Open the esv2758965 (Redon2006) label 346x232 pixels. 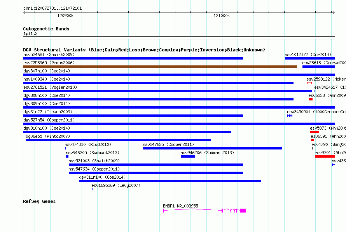(x=49, y=63)
